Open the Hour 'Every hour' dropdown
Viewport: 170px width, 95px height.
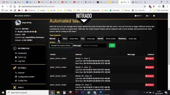(x=74, y=39)
